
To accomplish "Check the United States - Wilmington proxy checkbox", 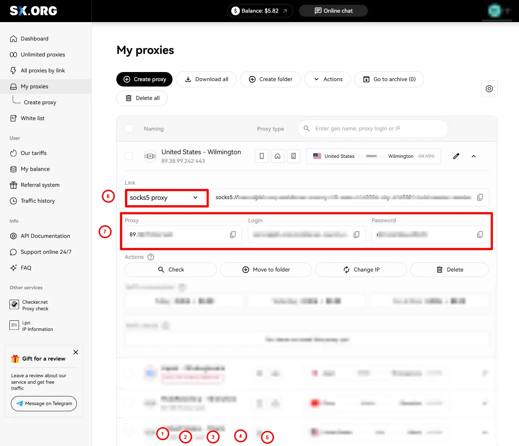I will 129,156.
